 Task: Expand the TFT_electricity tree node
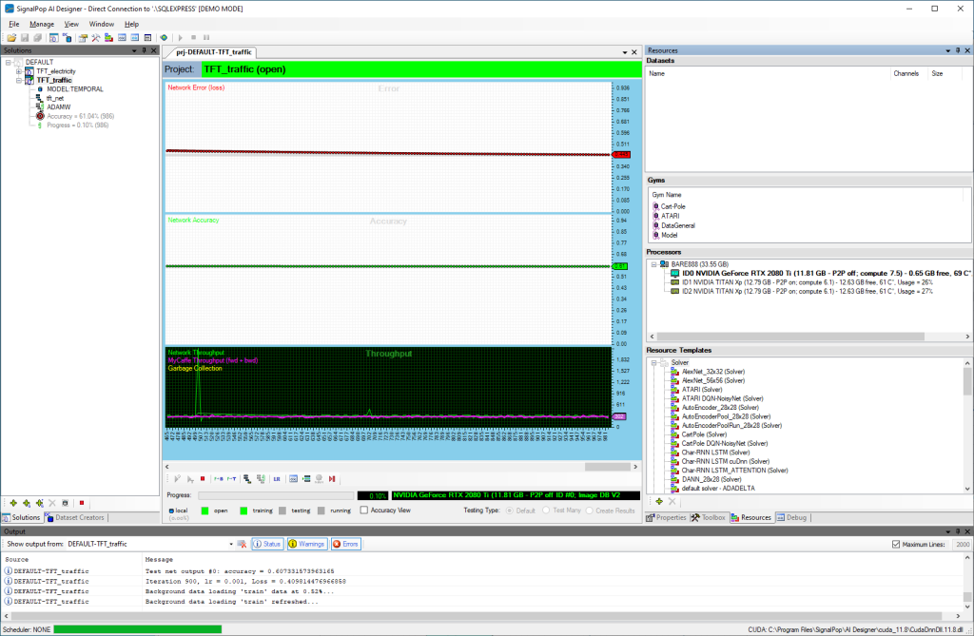tap(18, 71)
